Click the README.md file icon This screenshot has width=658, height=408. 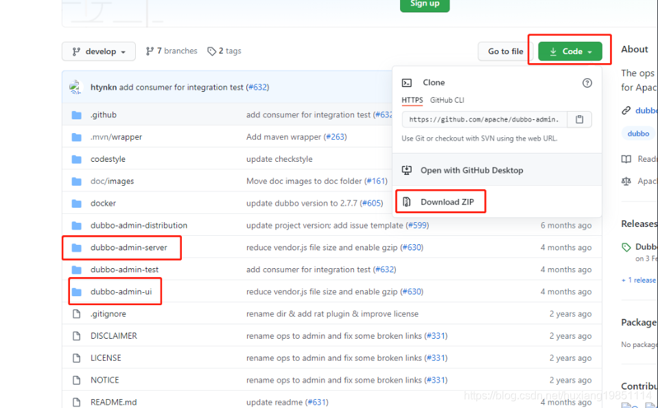coord(76,402)
